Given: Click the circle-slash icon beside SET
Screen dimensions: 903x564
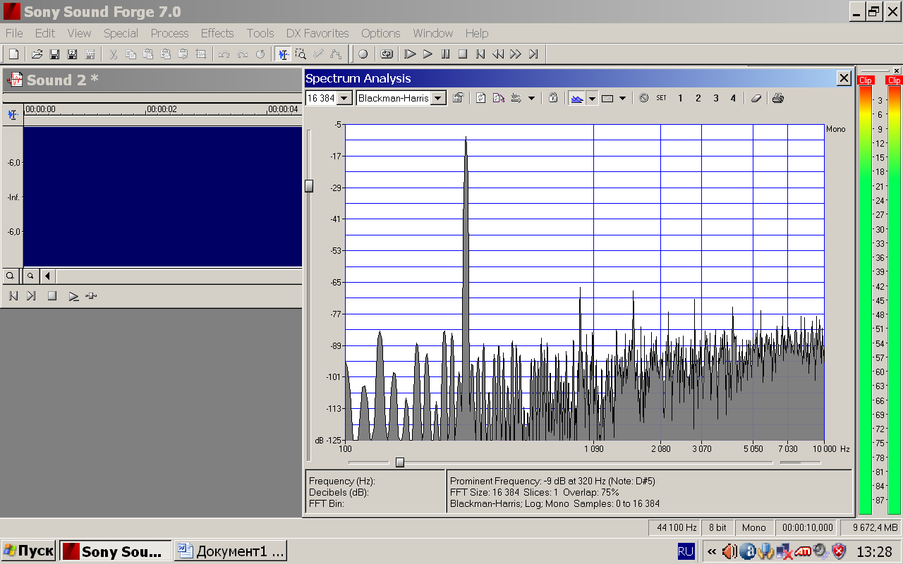Looking at the screenshot, I should click(x=643, y=98).
